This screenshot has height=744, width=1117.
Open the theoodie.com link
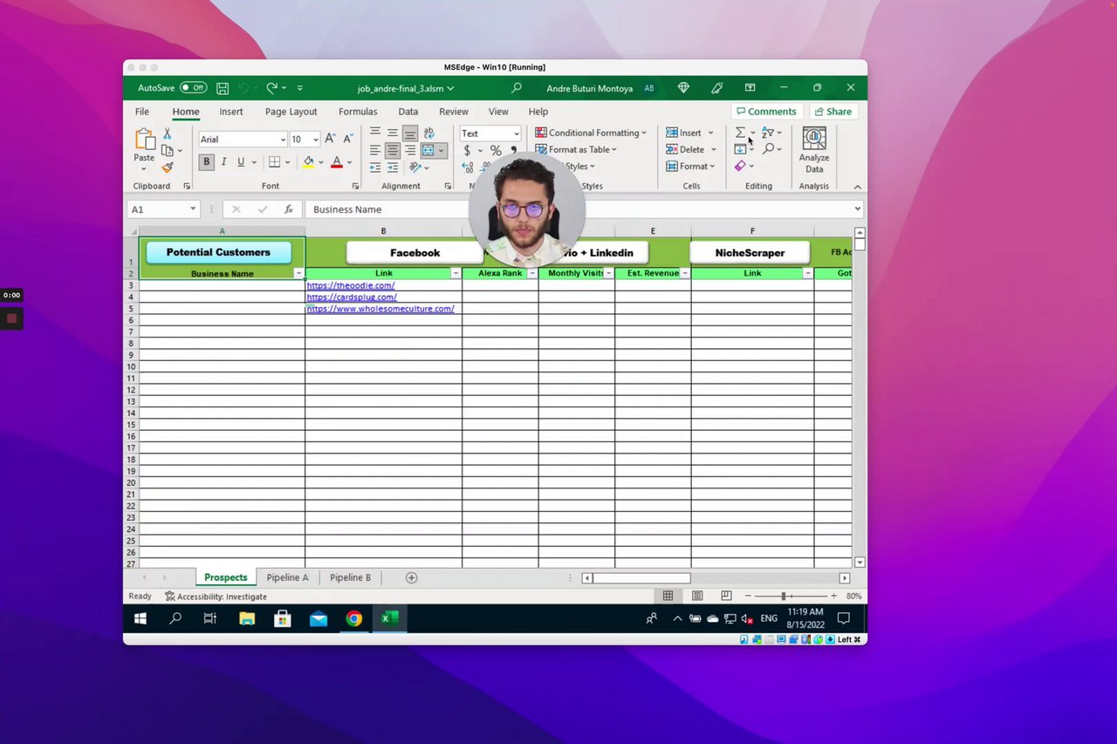coord(351,285)
